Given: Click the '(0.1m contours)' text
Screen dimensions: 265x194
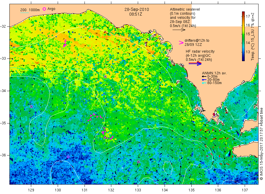Looking at the screenshot, I should 183,14.
